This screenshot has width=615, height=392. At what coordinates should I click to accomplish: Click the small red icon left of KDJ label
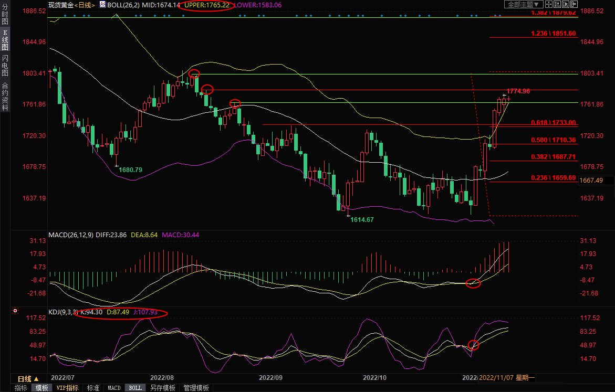pyautogui.click(x=17, y=312)
